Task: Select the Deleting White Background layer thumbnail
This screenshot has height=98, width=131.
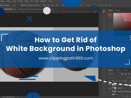Action: (x=114, y=92)
